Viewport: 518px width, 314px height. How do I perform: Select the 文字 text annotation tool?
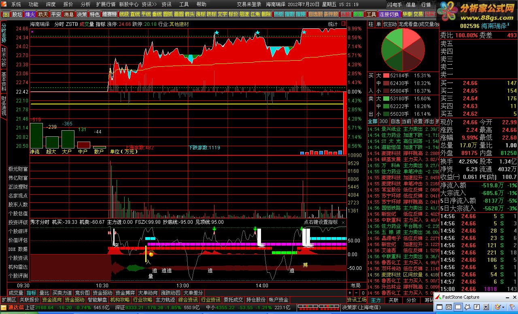click(222, 14)
